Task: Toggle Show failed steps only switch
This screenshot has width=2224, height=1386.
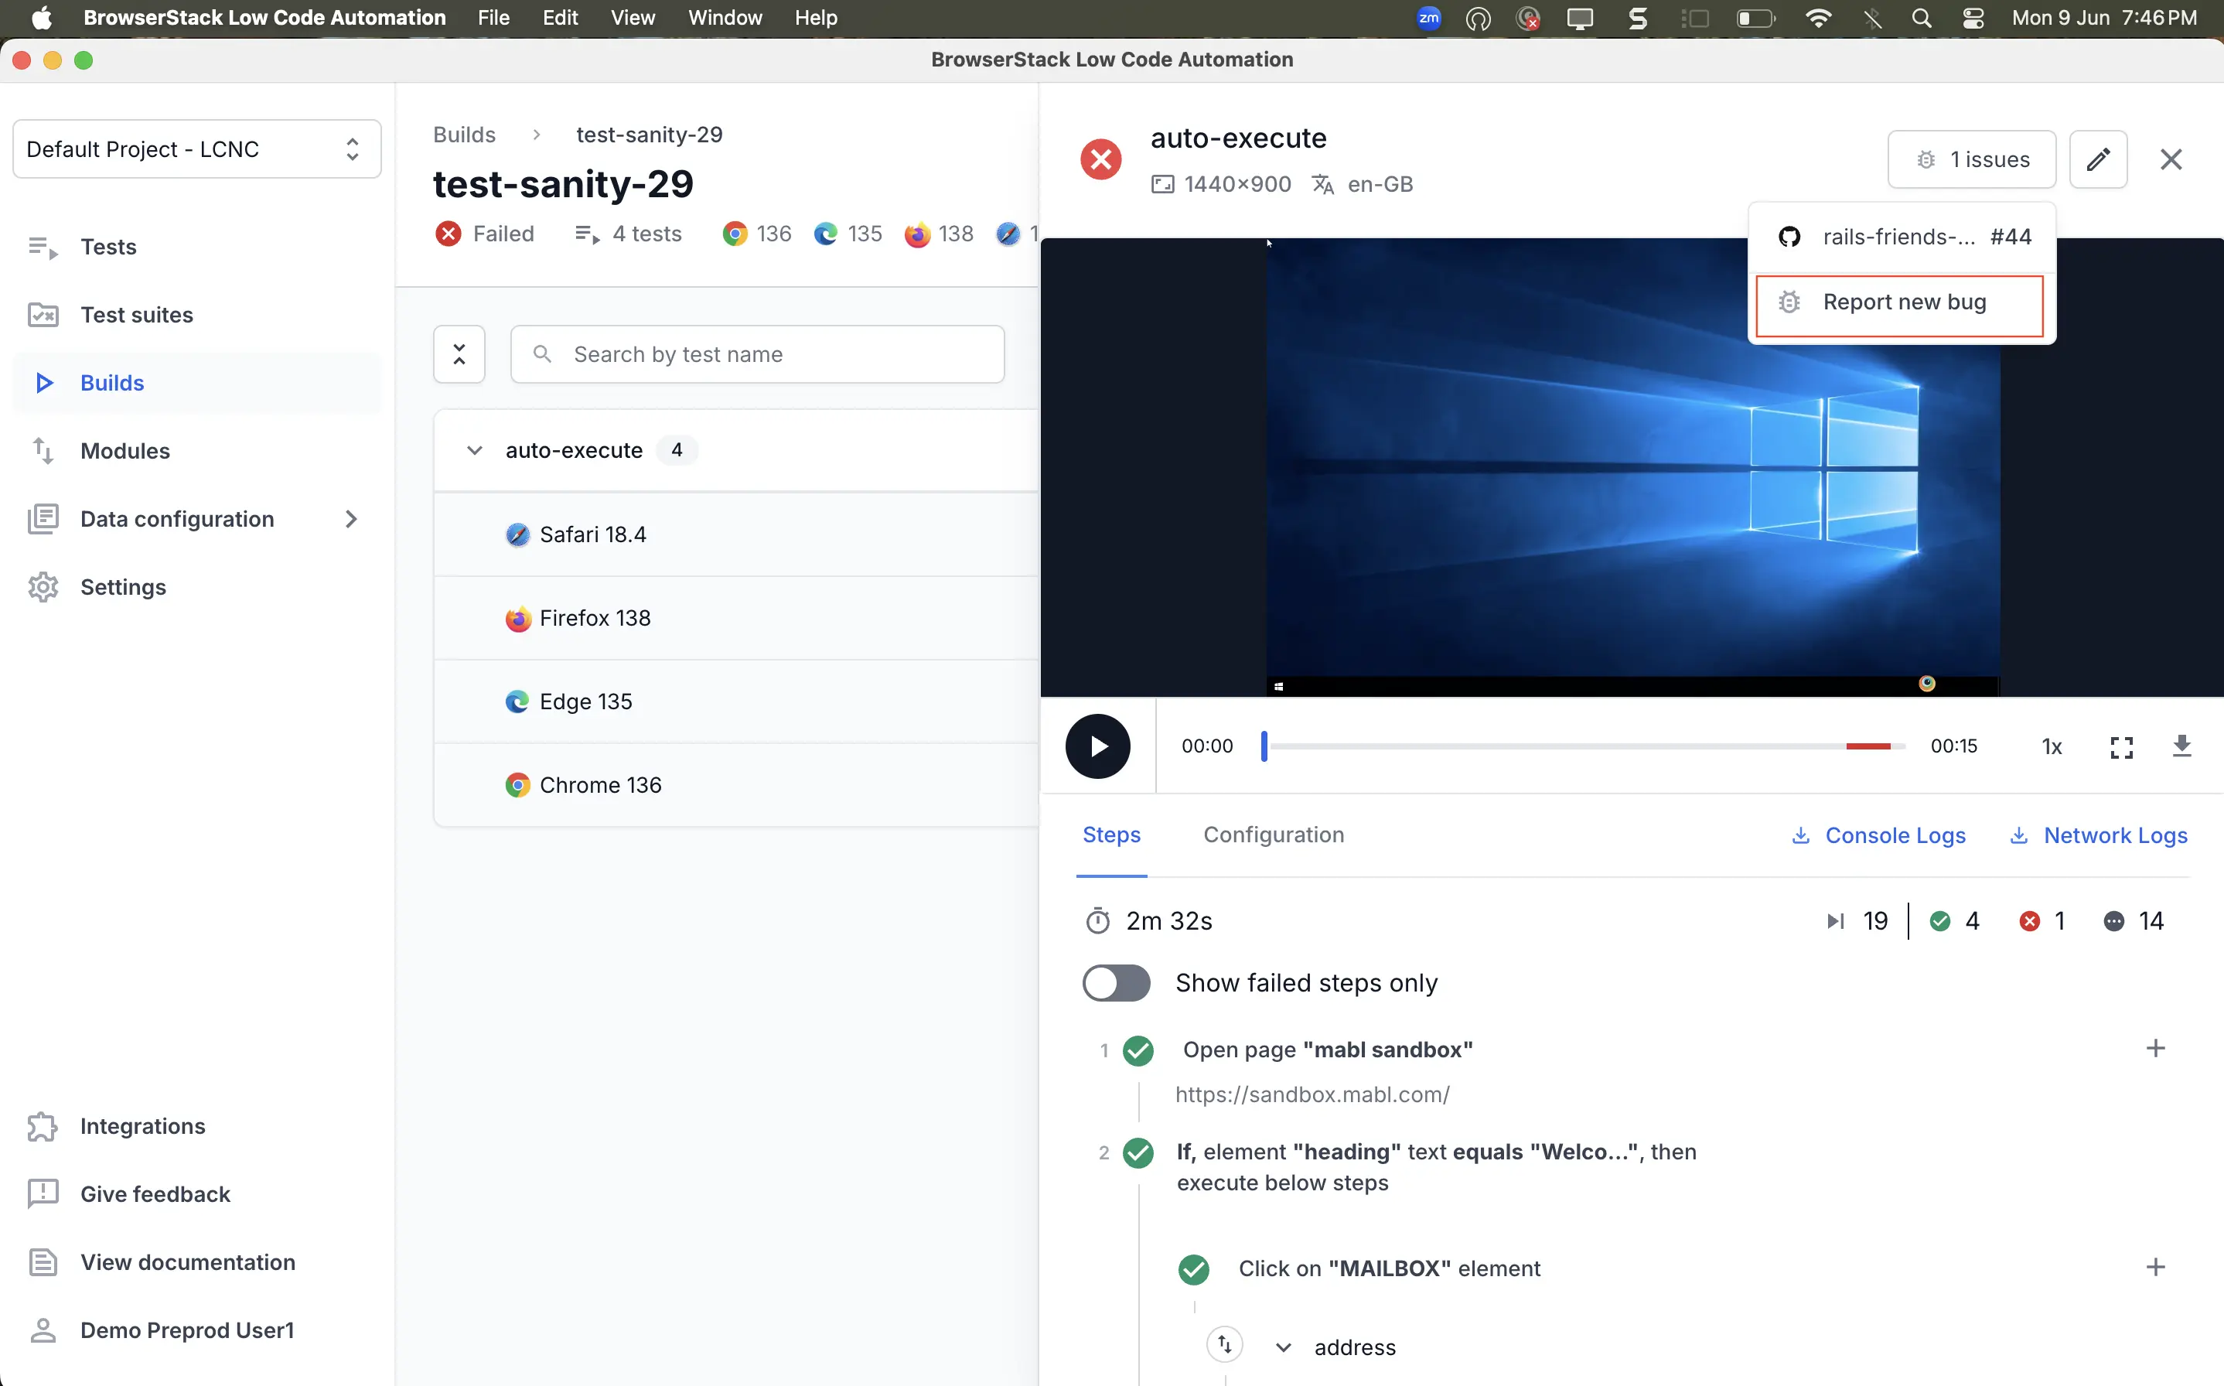Action: pyautogui.click(x=1116, y=983)
